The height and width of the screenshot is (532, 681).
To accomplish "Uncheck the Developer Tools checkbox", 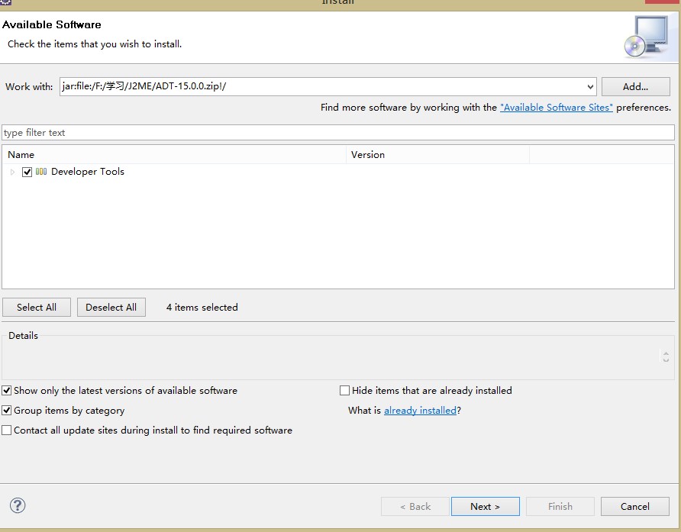I will pyautogui.click(x=27, y=172).
